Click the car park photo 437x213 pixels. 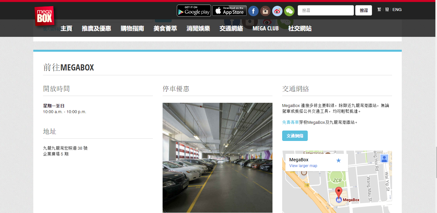pyautogui.click(x=218, y=158)
